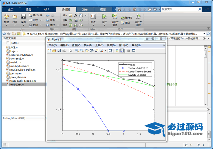Open the address bar path dropdown
The image size is (213, 149).
tap(204, 34)
